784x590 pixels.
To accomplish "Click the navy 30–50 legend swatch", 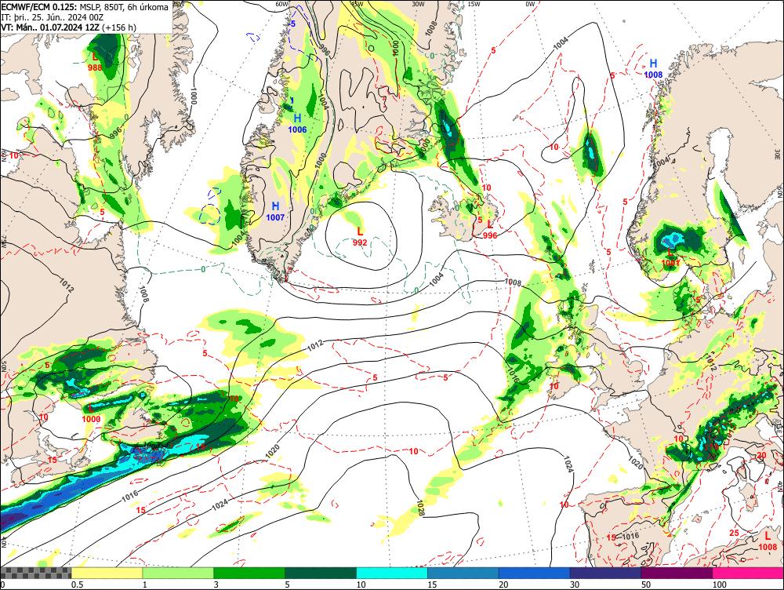I will 605,573.
